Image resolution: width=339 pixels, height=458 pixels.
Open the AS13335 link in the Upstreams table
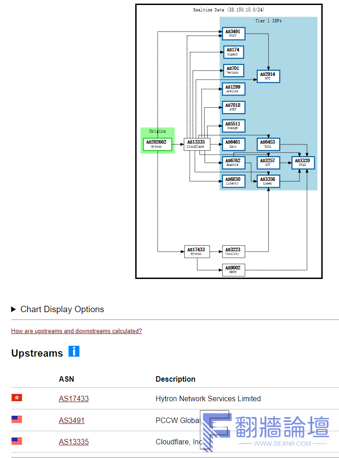click(74, 442)
